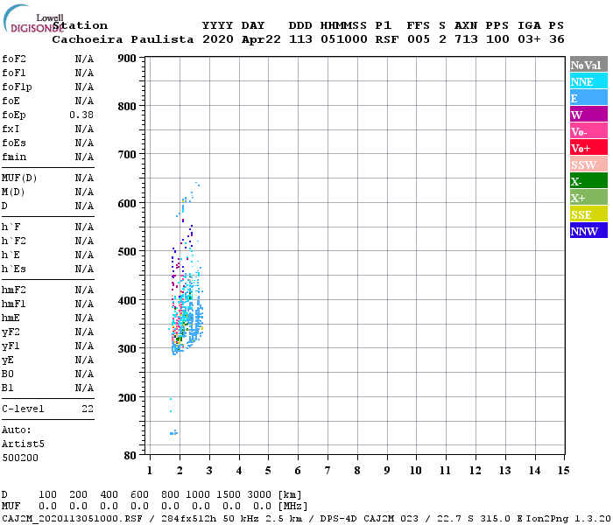Click the Cachoeira Paulista station name
Image resolution: width=613 pixels, height=525 pixels.
(x=122, y=39)
